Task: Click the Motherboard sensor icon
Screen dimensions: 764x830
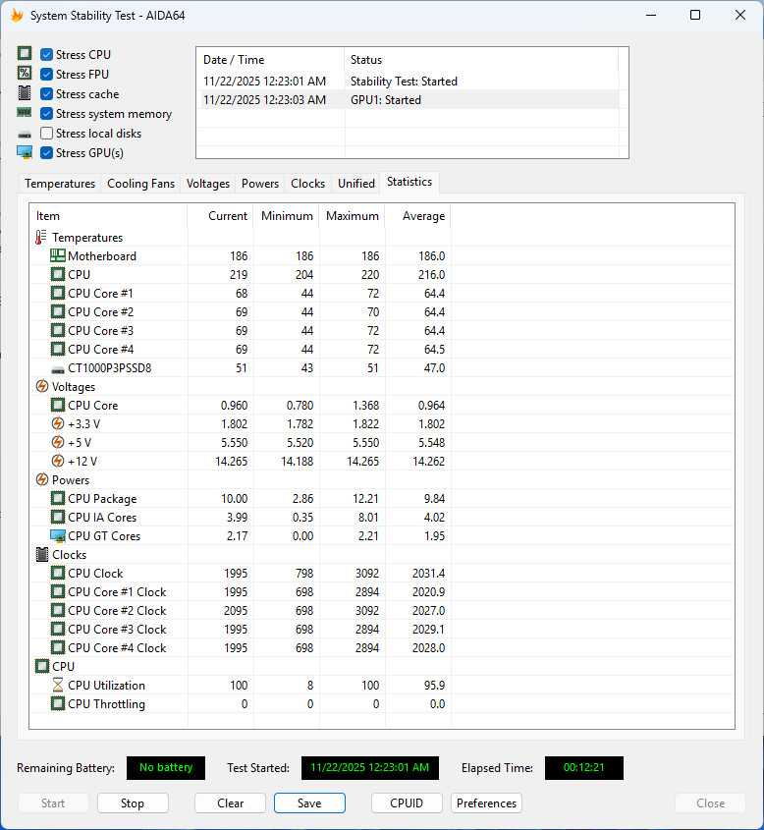Action: tap(58, 256)
